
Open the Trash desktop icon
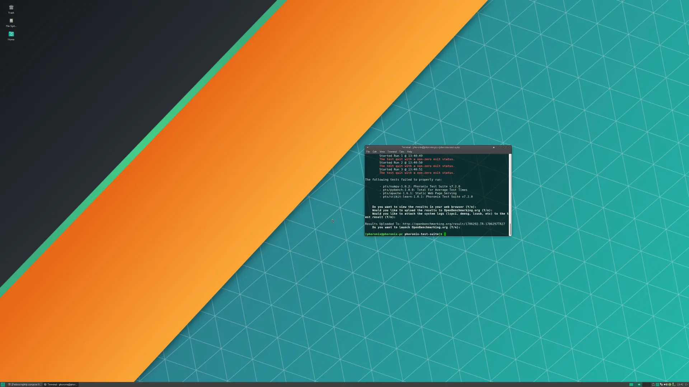[11, 8]
